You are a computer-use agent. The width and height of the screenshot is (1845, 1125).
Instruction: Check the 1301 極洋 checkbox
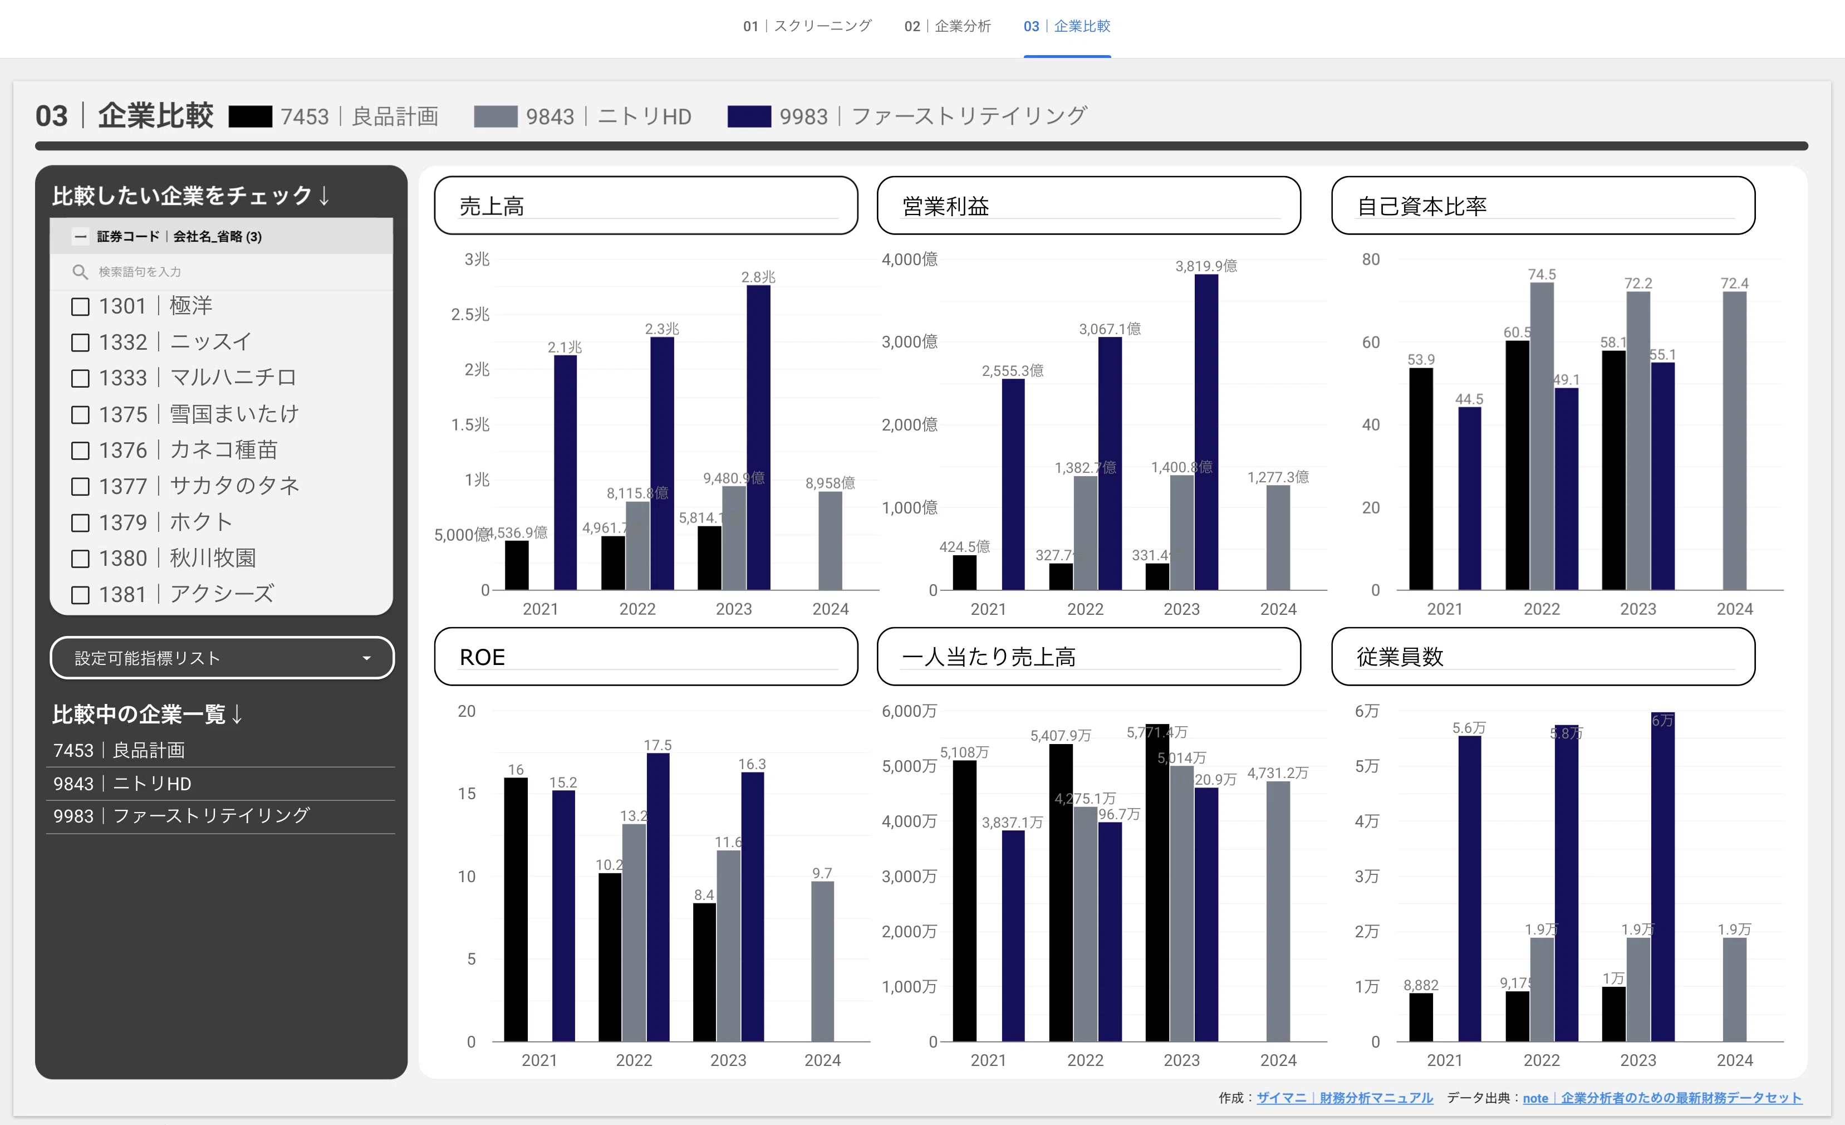coord(80,306)
